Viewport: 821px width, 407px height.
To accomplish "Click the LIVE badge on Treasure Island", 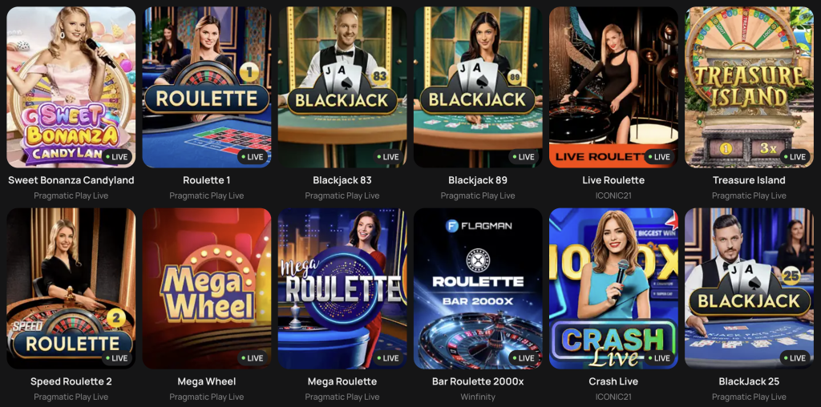I will 795,157.
